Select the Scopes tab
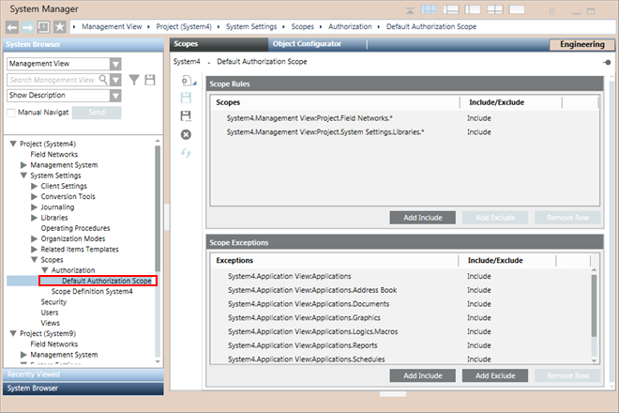Image resolution: width=619 pixels, height=413 pixels. 187,44
